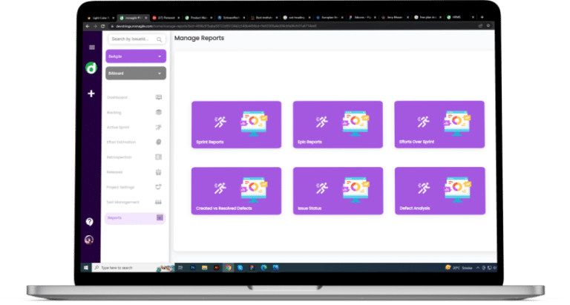
Task: Open the Created vs Resolved Defects card
Action: 236,191
